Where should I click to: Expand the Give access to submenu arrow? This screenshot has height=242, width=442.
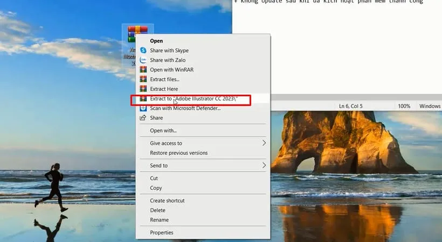coord(264,143)
